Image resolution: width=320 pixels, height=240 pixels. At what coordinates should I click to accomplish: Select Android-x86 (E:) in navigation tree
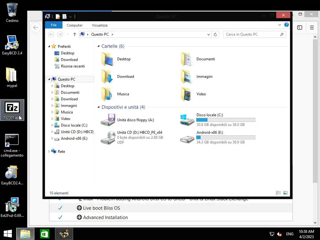click(x=74, y=138)
